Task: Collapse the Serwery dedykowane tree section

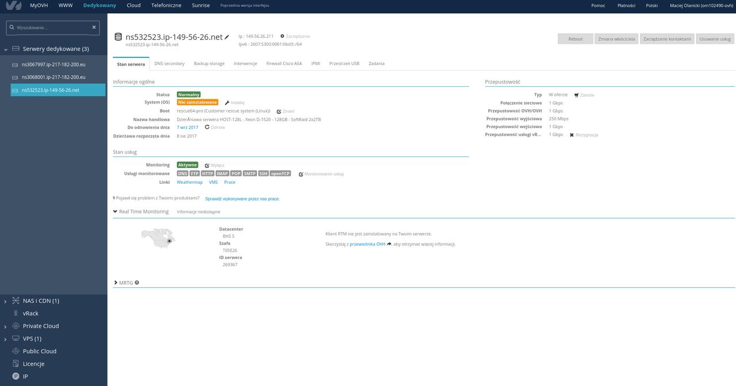Action: point(6,49)
